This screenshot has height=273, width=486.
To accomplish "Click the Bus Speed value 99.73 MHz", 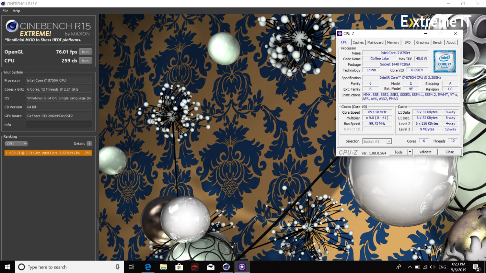I will click(377, 123).
